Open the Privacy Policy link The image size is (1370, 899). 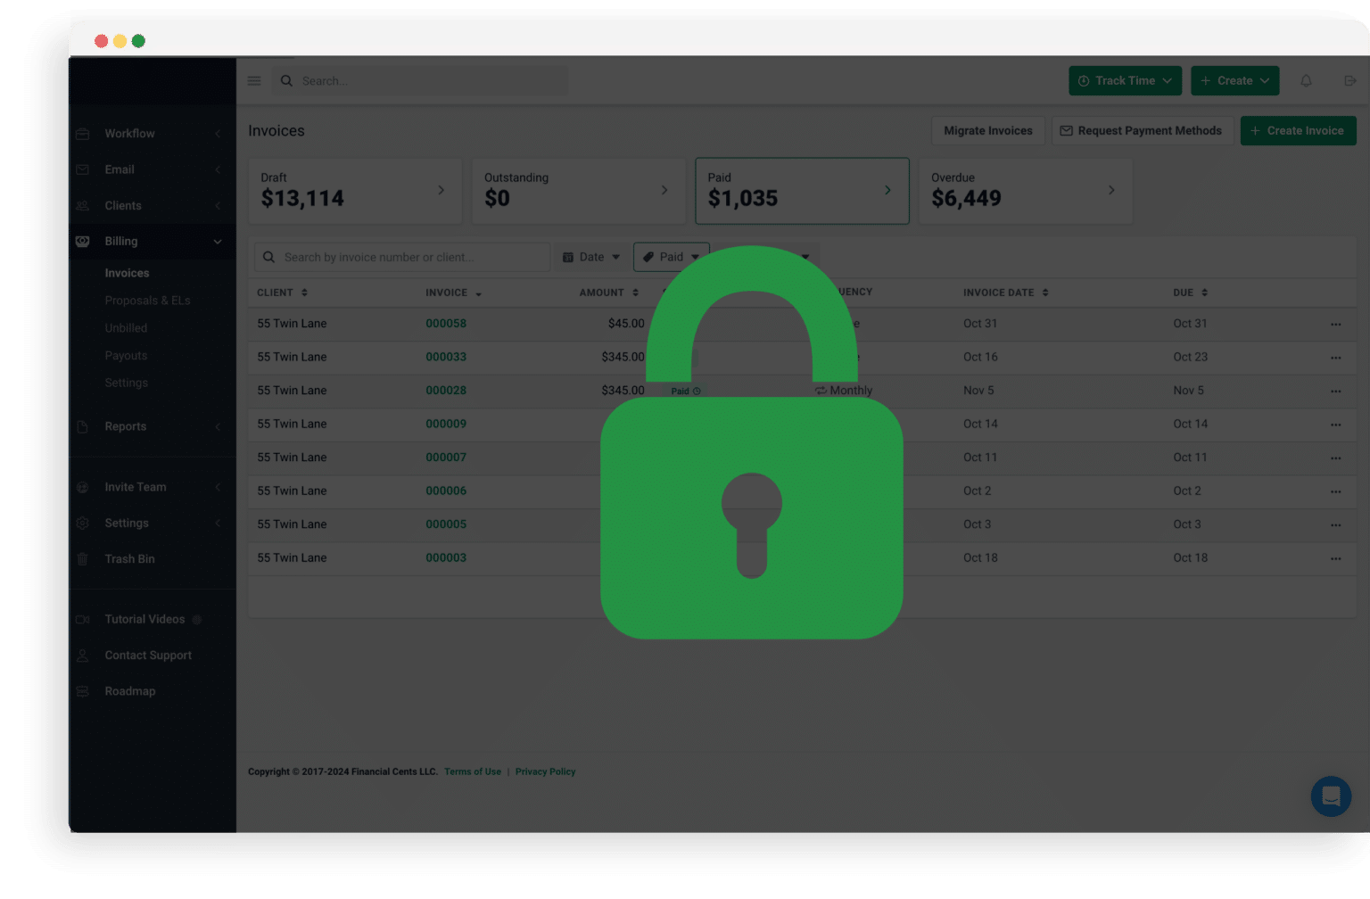(545, 772)
